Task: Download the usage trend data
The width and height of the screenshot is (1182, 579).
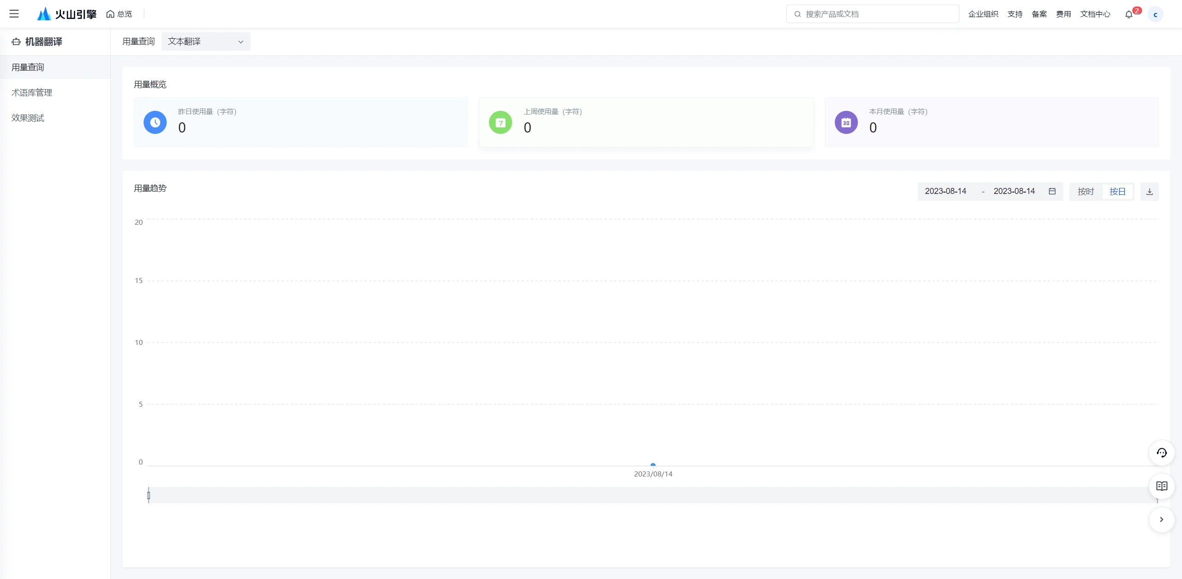Action: (1149, 192)
